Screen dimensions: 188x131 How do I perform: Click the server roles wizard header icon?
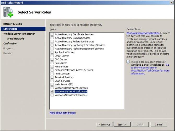point(8,12)
